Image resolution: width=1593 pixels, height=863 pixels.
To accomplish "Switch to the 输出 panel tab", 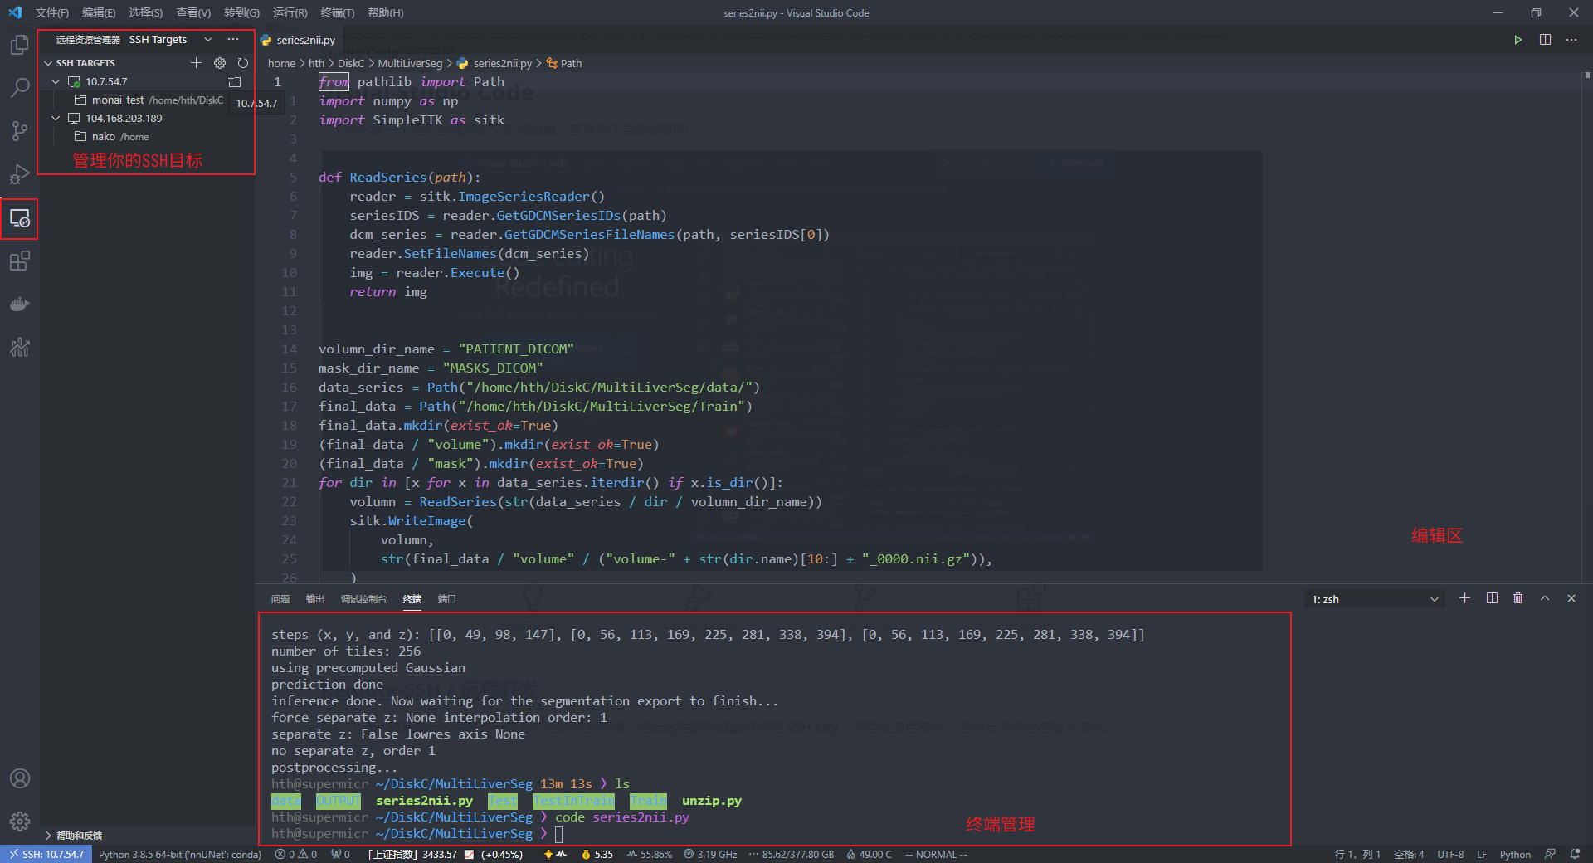I will click(x=315, y=599).
